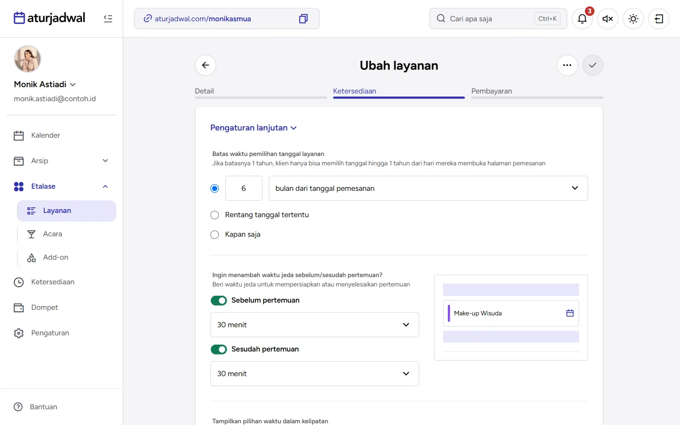Click Monik Astiadi's profile photo
680x425 pixels.
27,59
